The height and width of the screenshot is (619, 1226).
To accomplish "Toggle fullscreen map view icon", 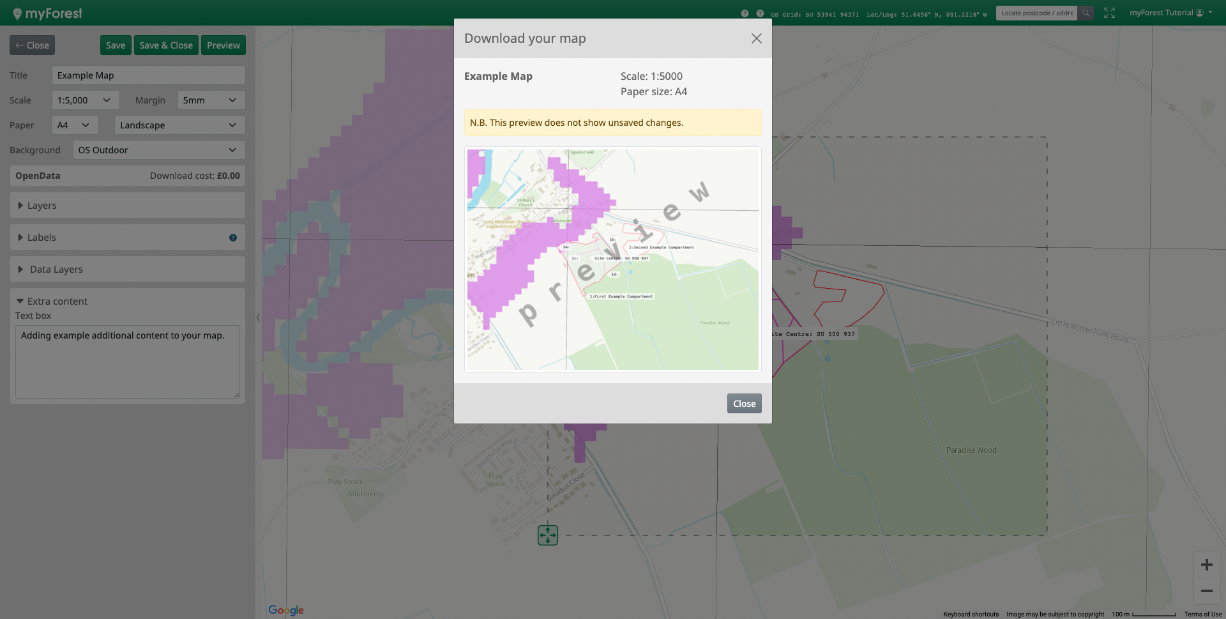I will (1109, 13).
